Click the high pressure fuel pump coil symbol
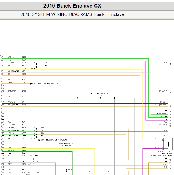 (168, 144)
